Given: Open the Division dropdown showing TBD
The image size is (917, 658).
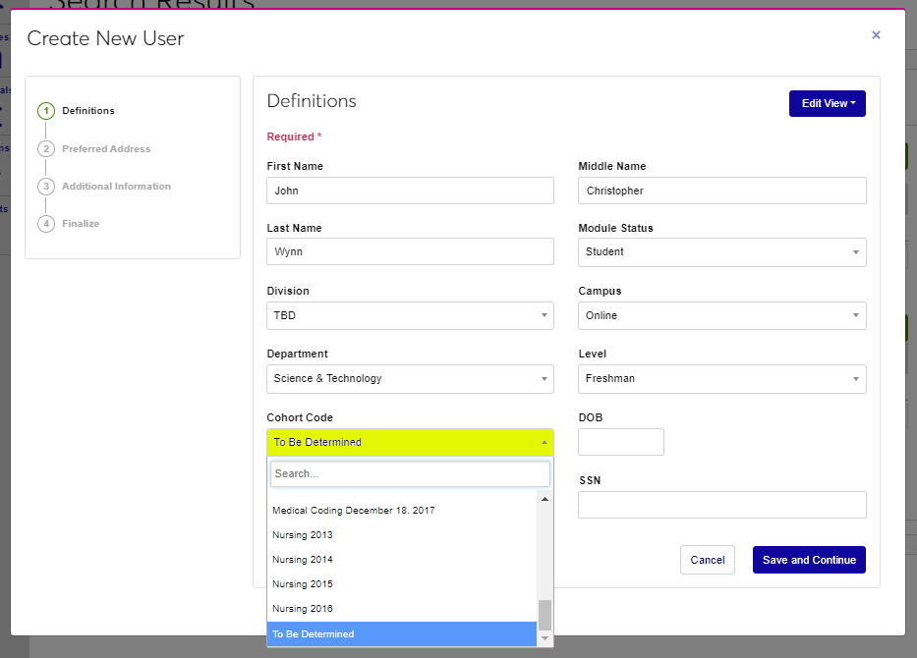Looking at the screenshot, I should click(x=410, y=315).
